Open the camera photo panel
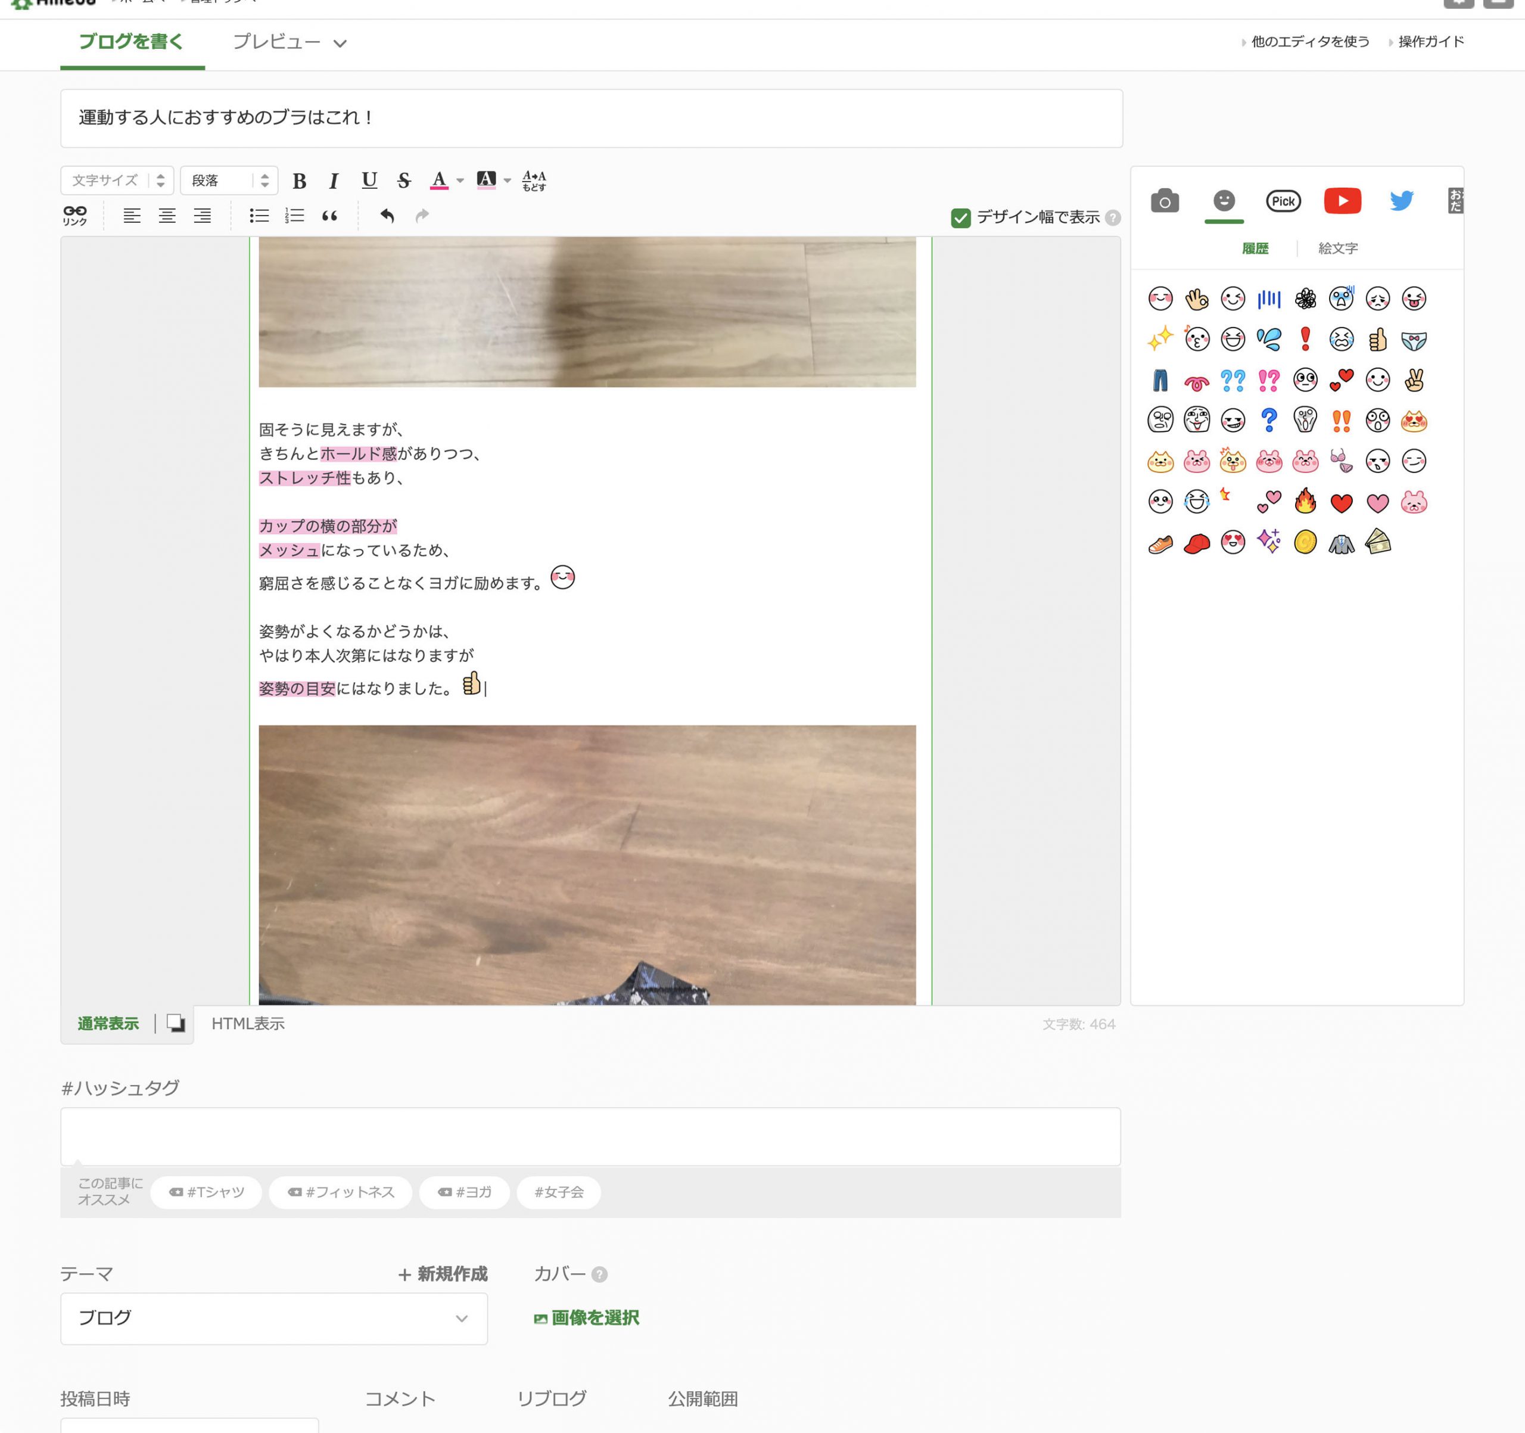1525x1433 pixels. click(1165, 201)
